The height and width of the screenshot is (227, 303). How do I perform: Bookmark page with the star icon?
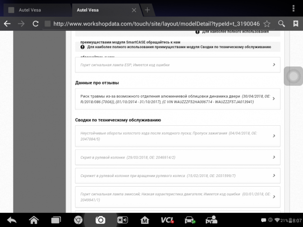pyautogui.click(x=267, y=24)
